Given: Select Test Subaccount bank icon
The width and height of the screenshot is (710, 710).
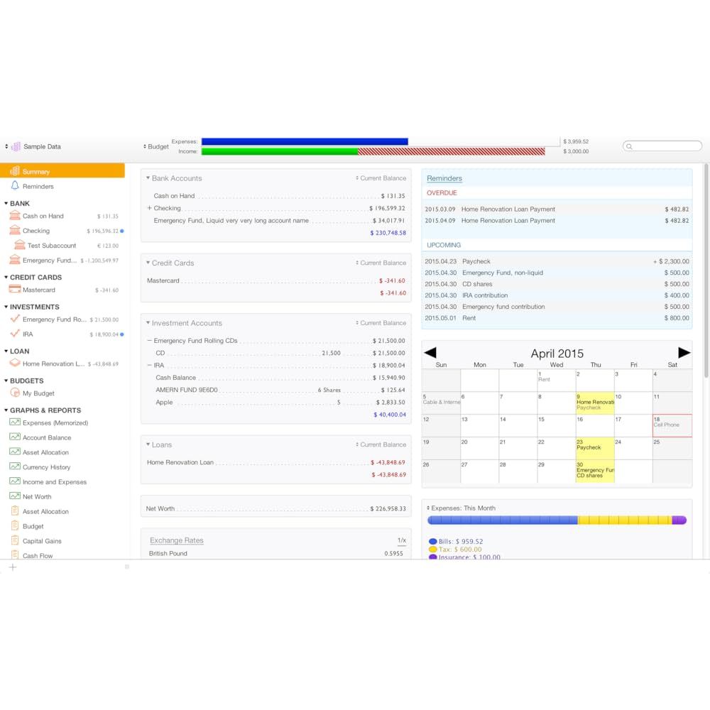Looking at the screenshot, I should click(x=19, y=245).
